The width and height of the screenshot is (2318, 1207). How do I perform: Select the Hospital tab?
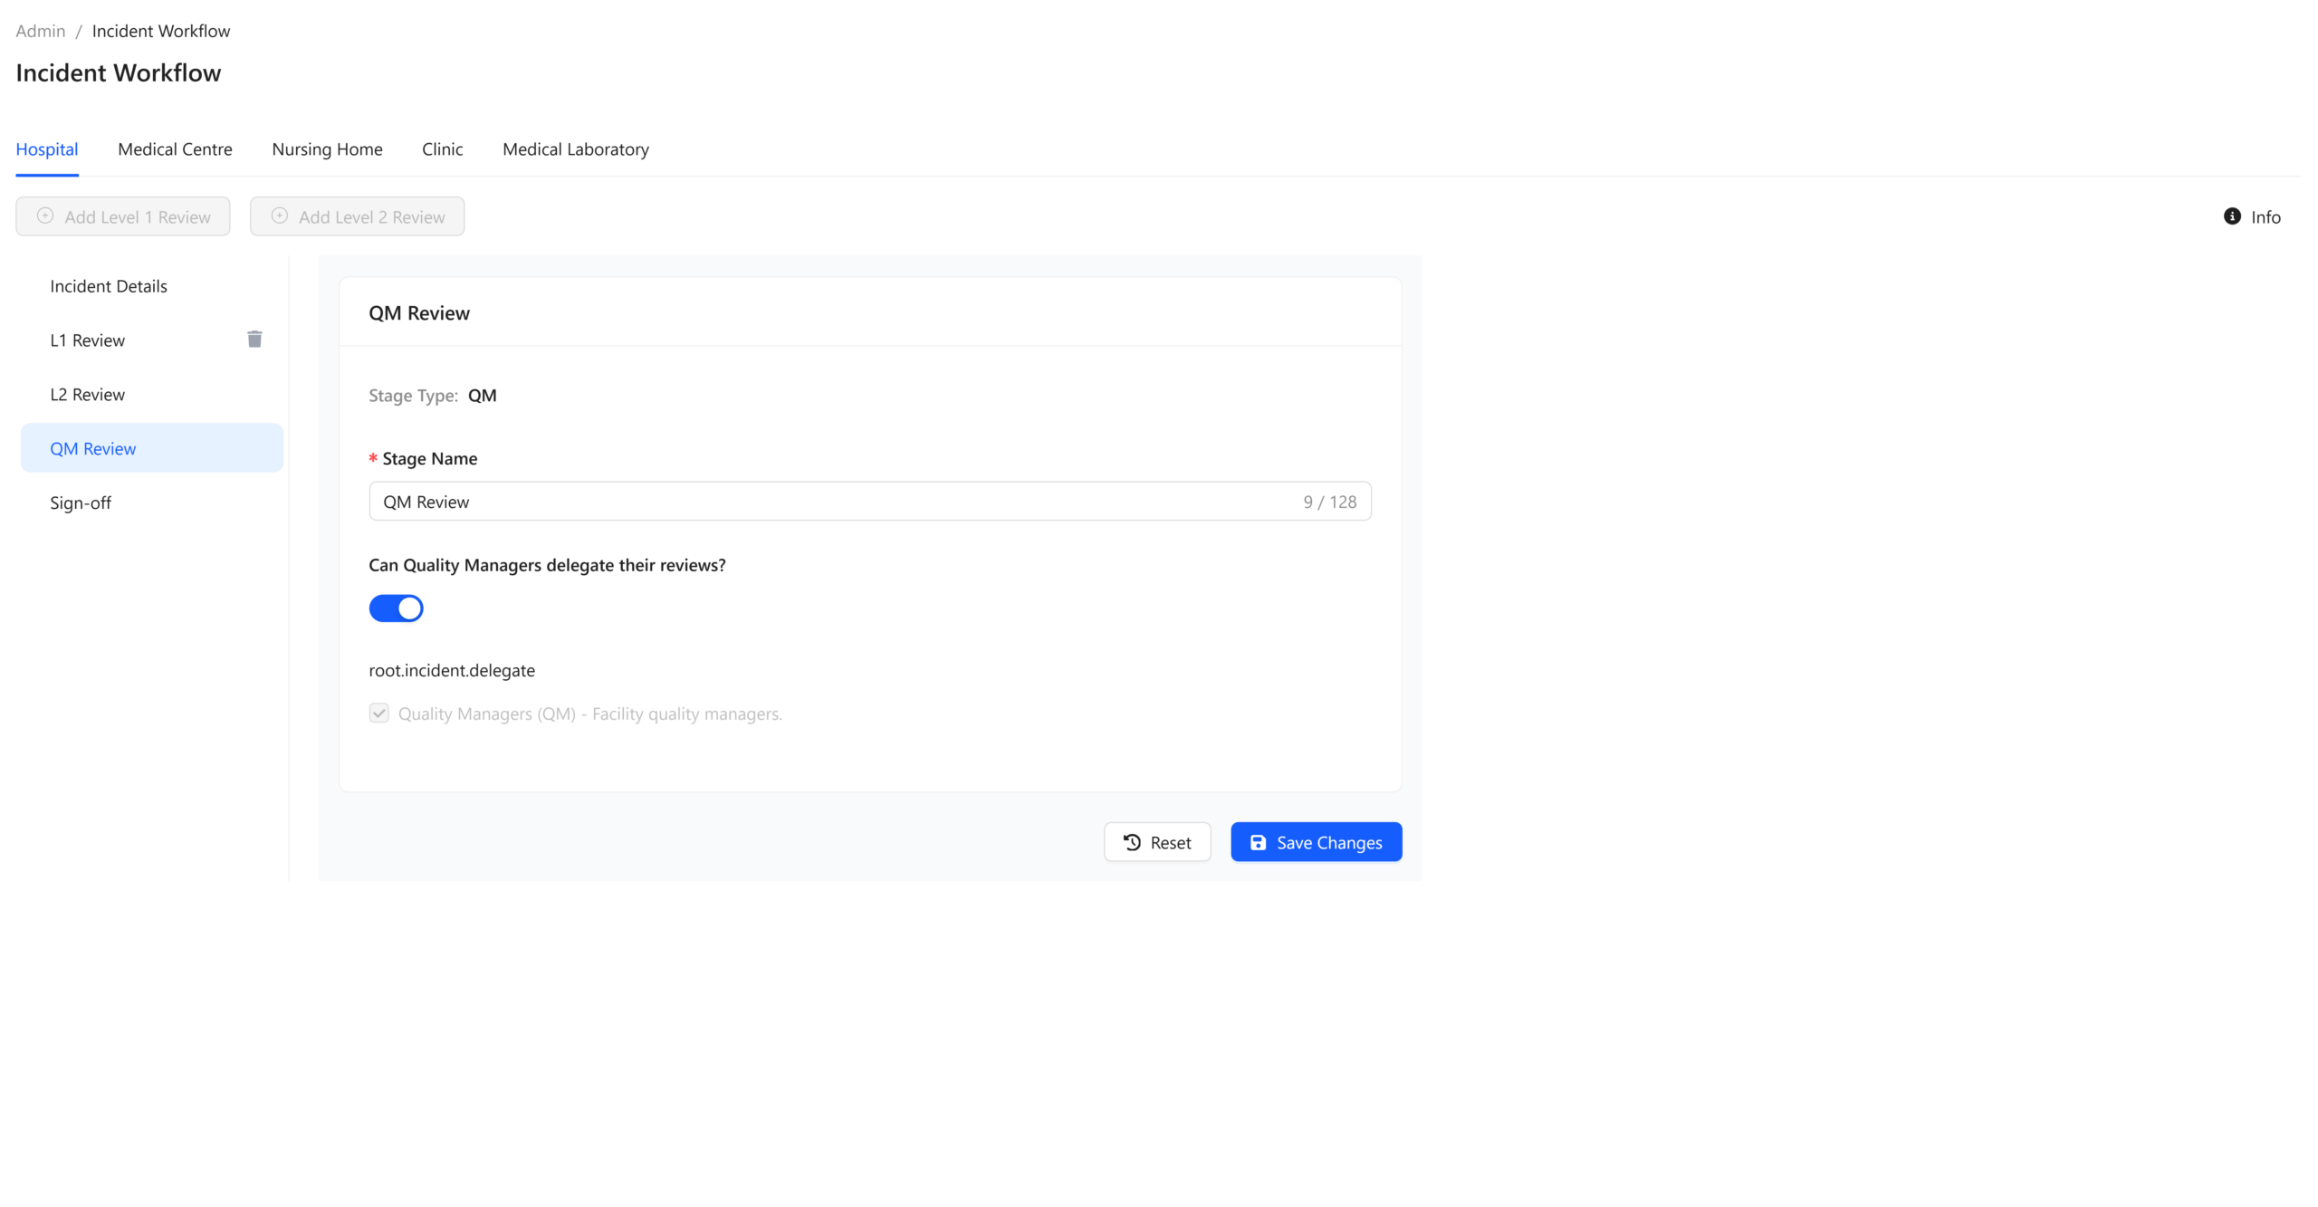coord(47,149)
